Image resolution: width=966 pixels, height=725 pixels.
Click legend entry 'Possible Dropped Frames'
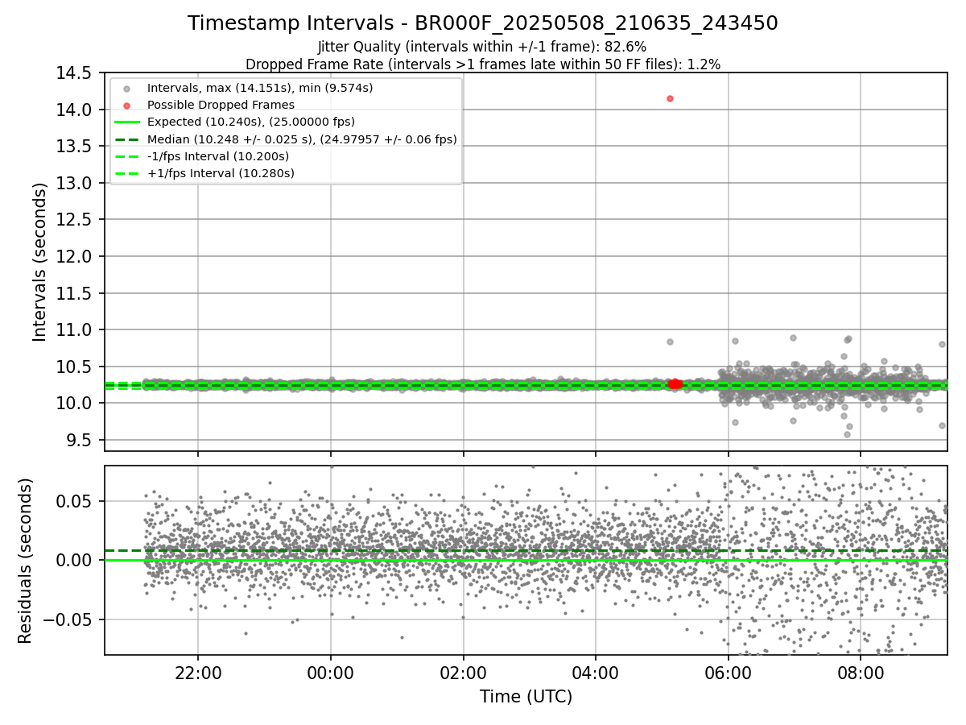(221, 105)
